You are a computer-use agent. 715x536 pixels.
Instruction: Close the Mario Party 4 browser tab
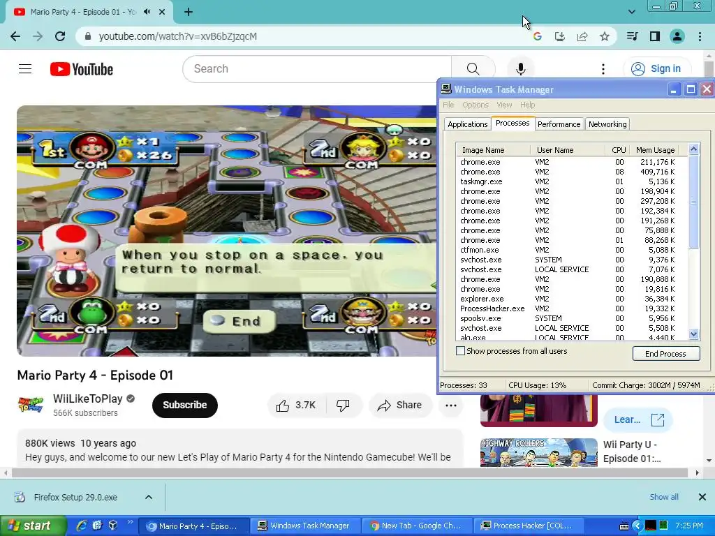click(x=162, y=12)
